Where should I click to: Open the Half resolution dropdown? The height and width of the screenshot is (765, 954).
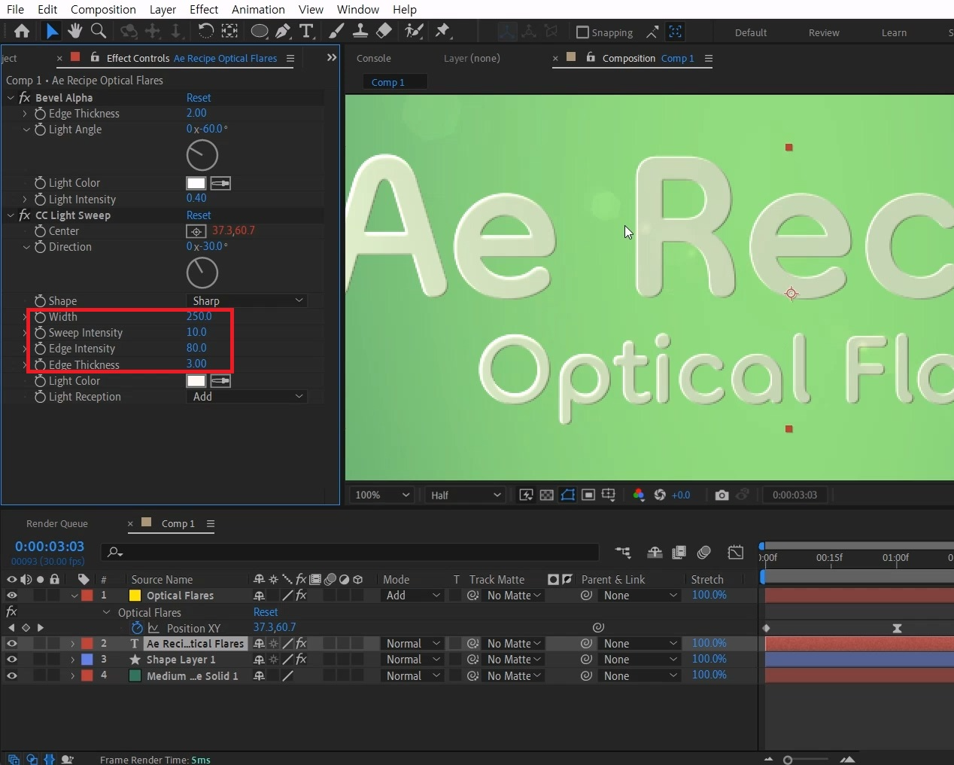[x=465, y=495]
